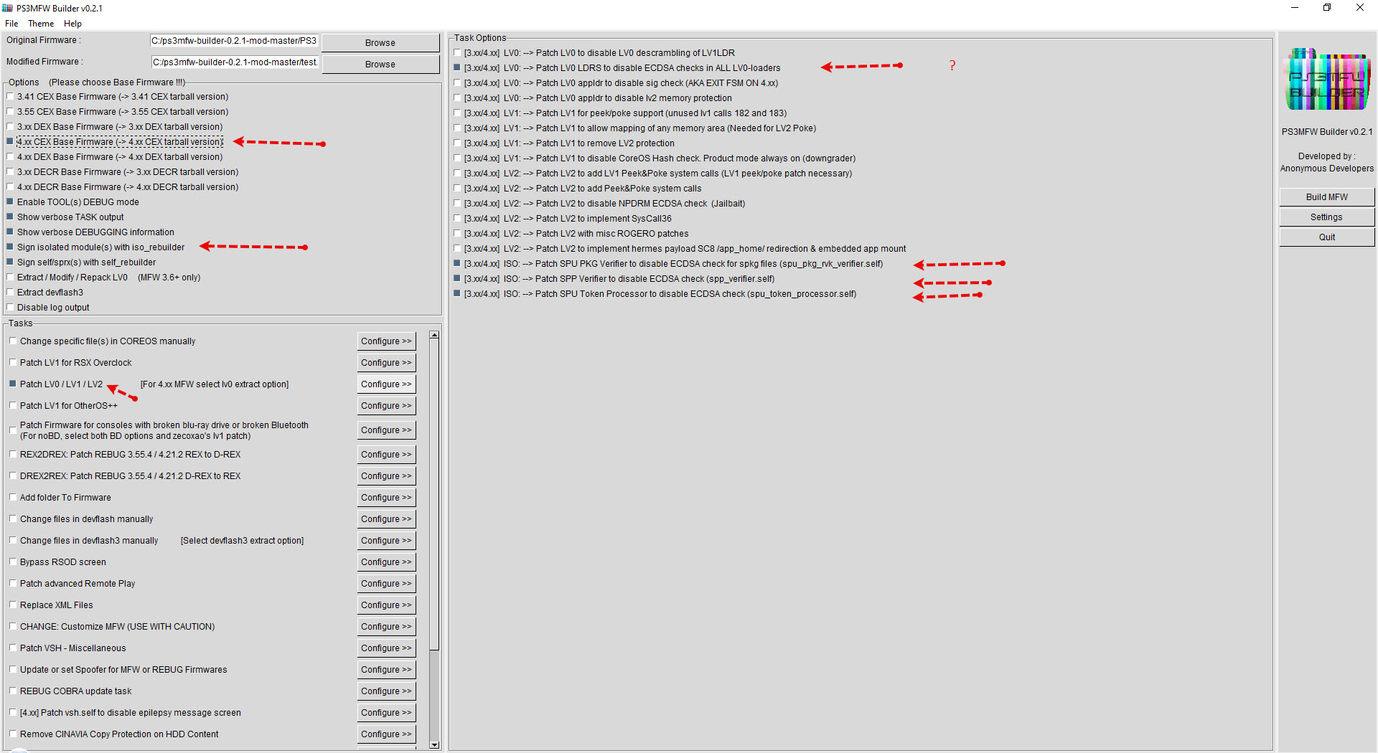Viewport: 1378px width, 753px height.
Task: Toggle Sign isolated module(s) with iso_rebuilder
Action: pos(10,247)
